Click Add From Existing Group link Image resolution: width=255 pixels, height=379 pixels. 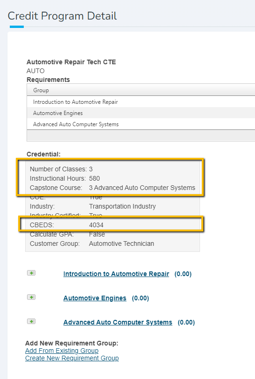[x=62, y=351]
